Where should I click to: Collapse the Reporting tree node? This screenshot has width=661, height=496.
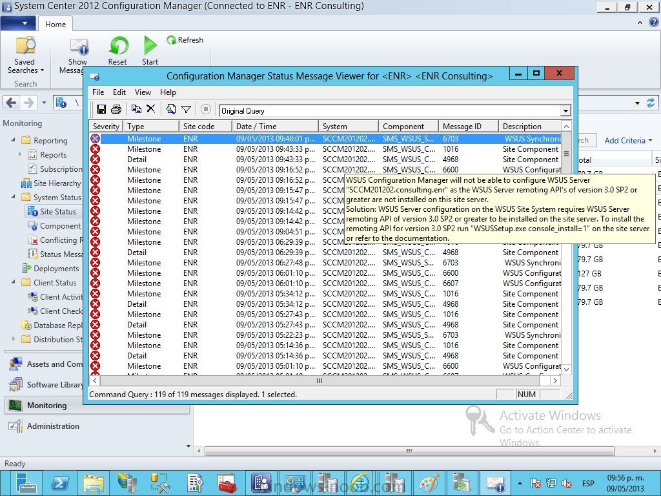[13, 139]
